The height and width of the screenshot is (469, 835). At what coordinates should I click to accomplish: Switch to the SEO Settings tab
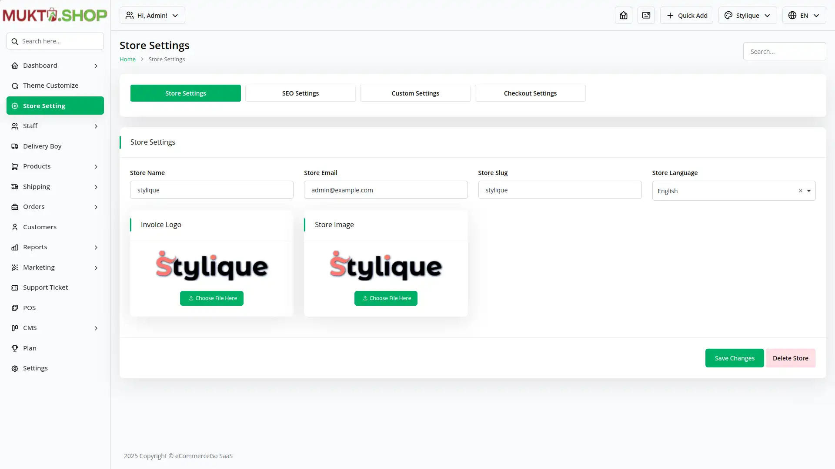pyautogui.click(x=300, y=93)
